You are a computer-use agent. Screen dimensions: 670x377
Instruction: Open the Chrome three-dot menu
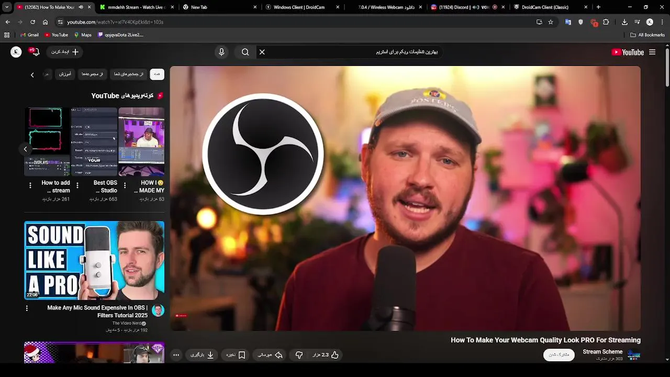[x=662, y=22]
